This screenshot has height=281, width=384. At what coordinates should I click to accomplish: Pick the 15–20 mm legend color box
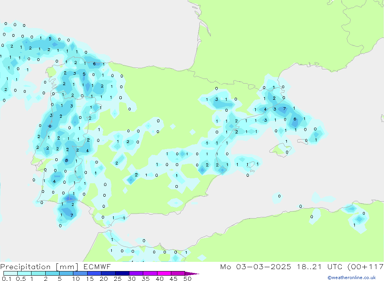94,273
